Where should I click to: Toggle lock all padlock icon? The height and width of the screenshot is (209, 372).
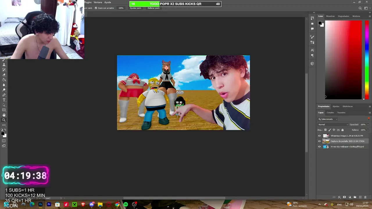(x=342, y=130)
